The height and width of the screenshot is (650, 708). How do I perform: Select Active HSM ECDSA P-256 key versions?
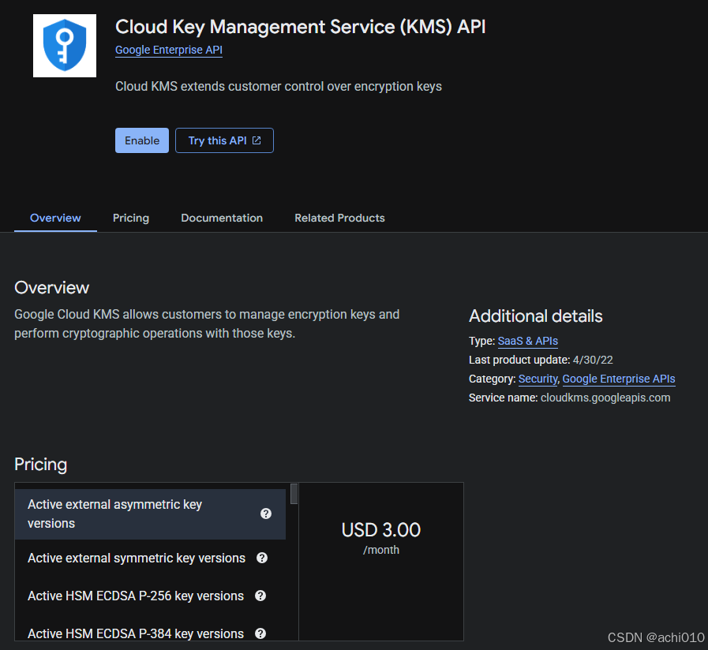click(x=150, y=596)
